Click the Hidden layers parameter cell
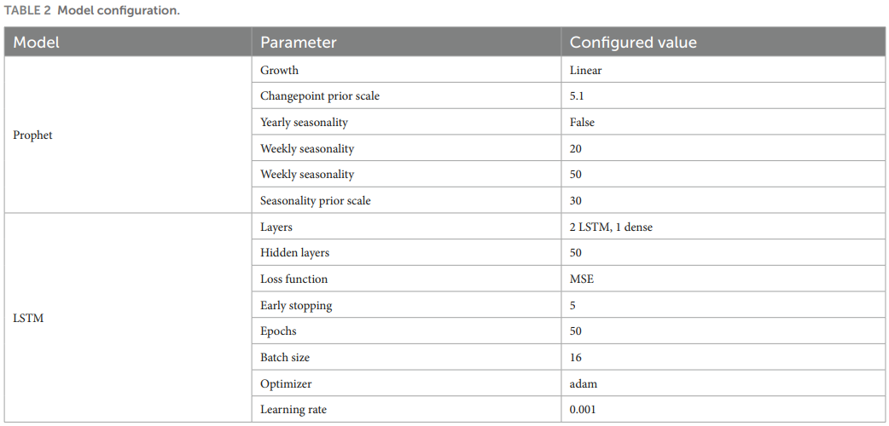 click(406, 252)
